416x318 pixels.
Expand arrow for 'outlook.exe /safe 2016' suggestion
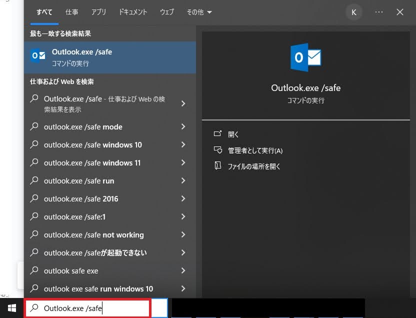point(183,199)
